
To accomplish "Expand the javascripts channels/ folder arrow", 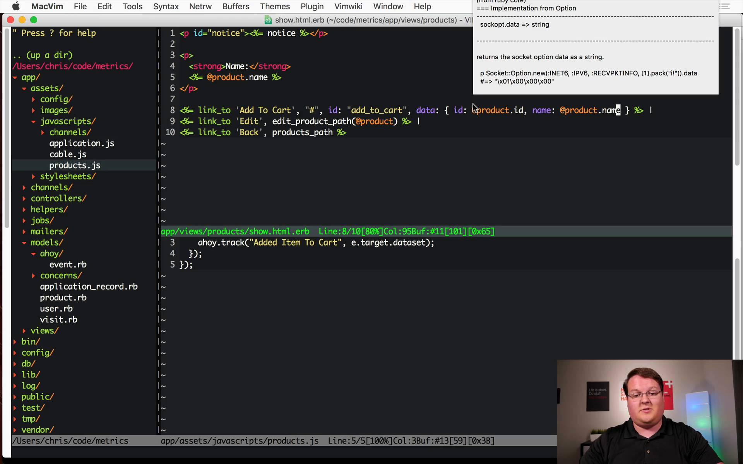I will coord(43,133).
